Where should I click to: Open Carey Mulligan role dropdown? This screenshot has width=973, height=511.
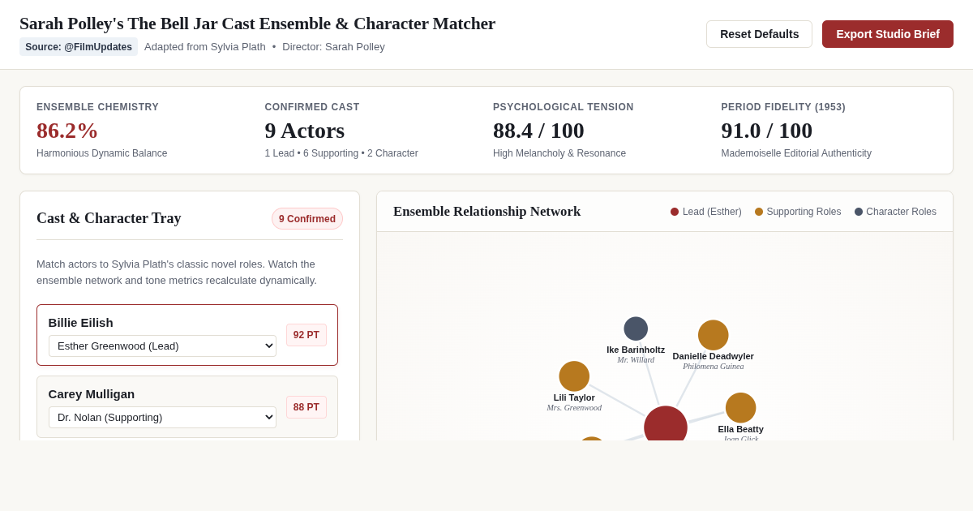point(162,417)
